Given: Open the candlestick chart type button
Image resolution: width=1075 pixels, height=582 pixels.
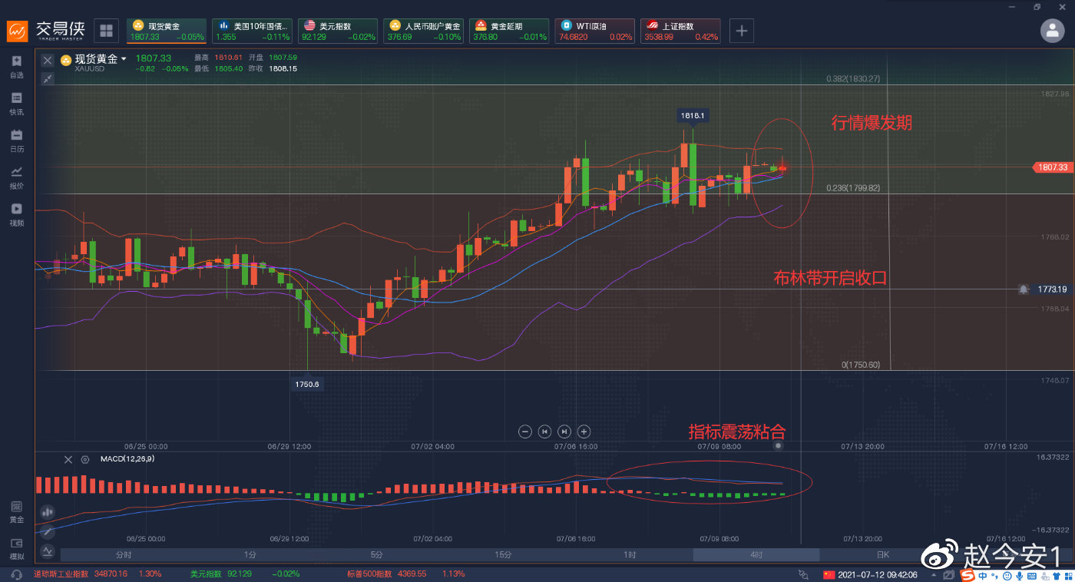Looking at the screenshot, I should pyautogui.click(x=48, y=511).
